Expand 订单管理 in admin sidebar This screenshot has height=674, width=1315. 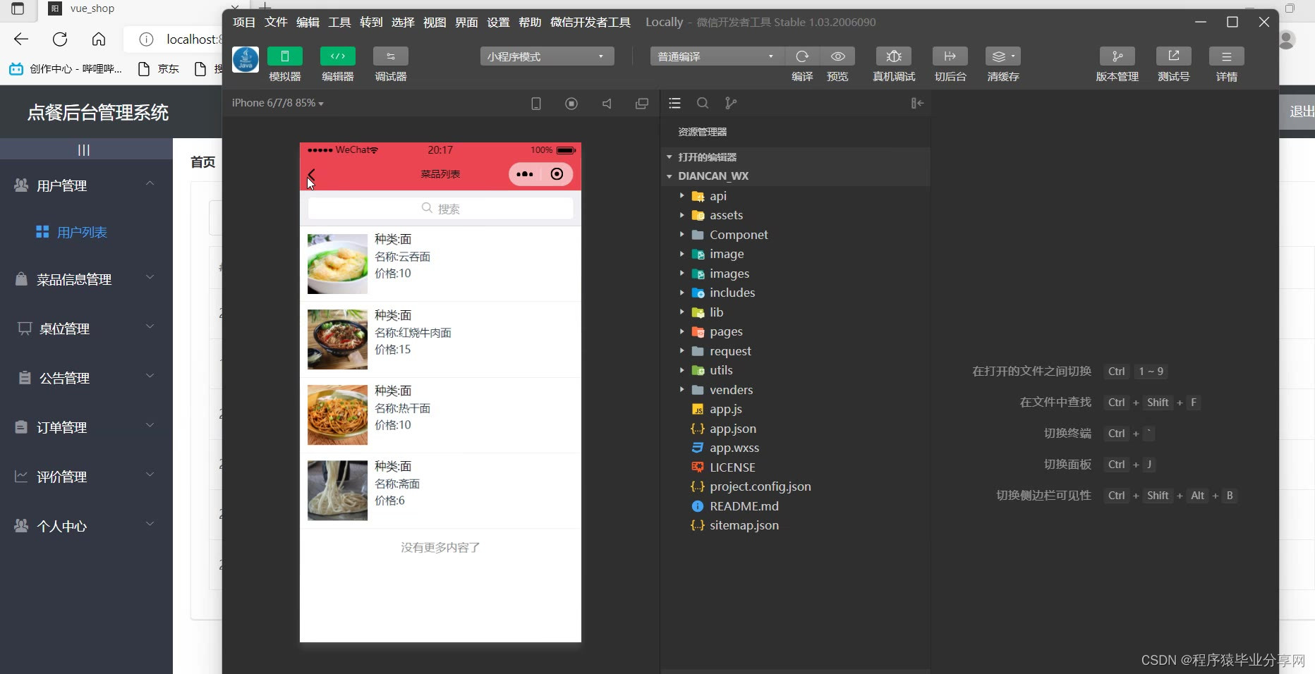point(86,427)
